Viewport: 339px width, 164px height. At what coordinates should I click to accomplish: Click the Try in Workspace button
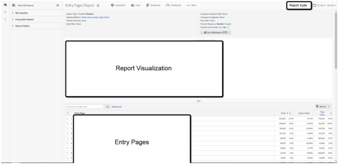[x=215, y=32]
